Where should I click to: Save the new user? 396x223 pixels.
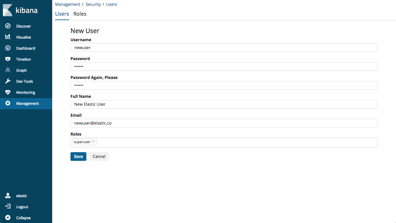pos(78,157)
